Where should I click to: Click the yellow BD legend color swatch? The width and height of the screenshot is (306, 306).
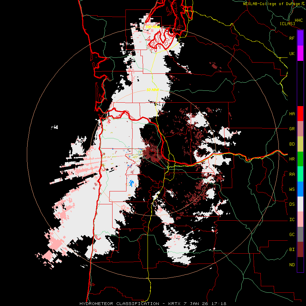click(300, 144)
